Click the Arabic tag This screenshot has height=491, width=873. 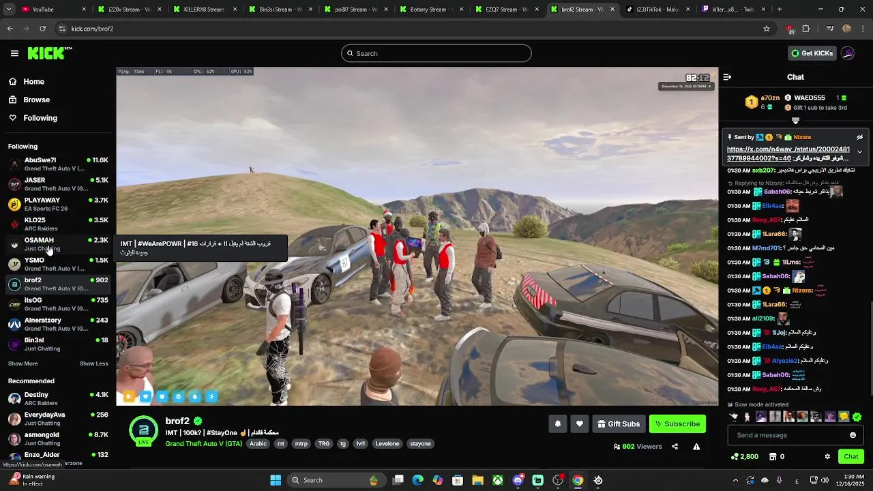pos(258,444)
